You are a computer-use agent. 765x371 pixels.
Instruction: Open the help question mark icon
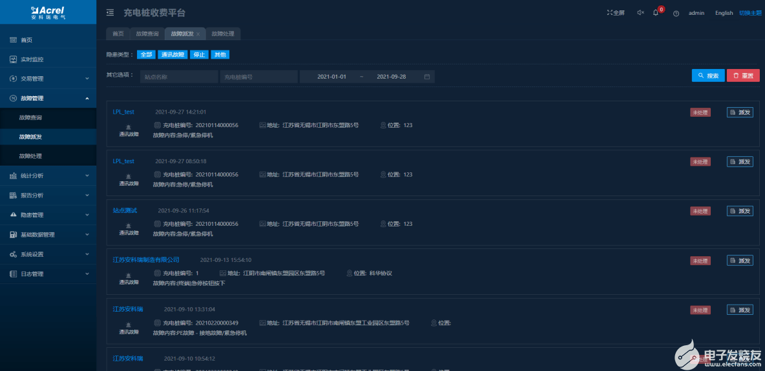pyautogui.click(x=676, y=13)
